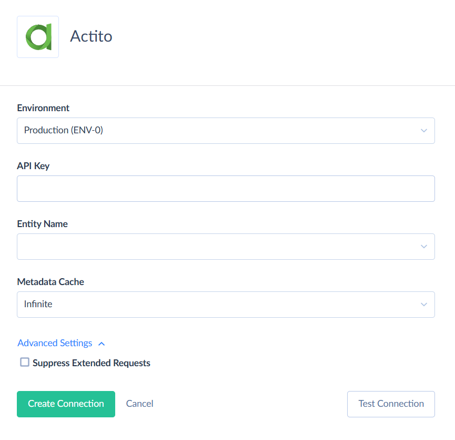
Task: Select a value from Entity Name dropdown
Action: 226,246
